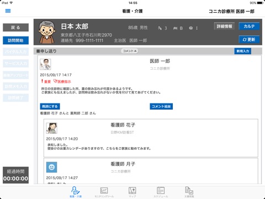Screen dimensions: 265x199
Task: Open the カルテ medical chart
Action: 249,26
